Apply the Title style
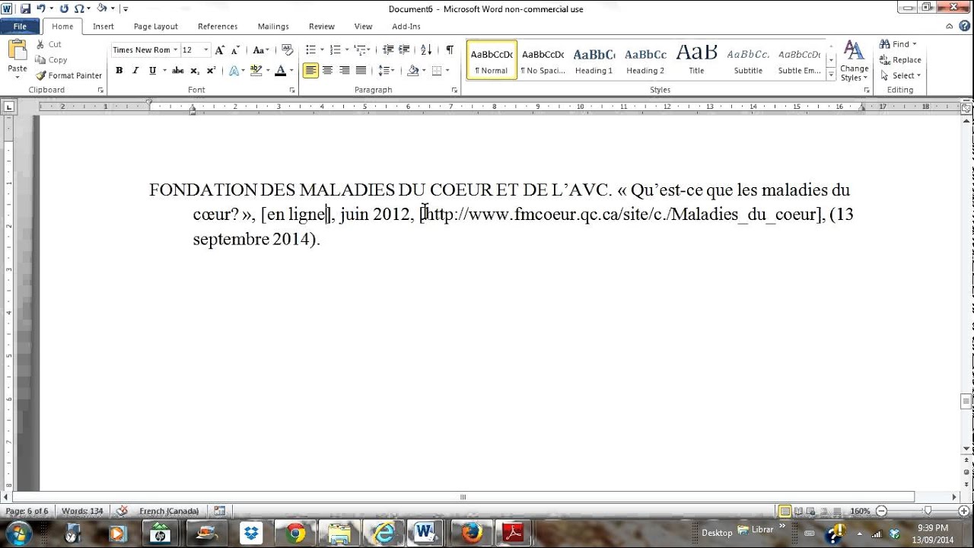This screenshot has height=548, width=974. (x=696, y=60)
